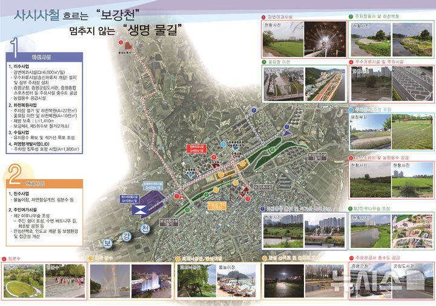Viewport: 436px width, 306px height.
Task: Open the ring fountain photo with children
Action: point(65,281)
